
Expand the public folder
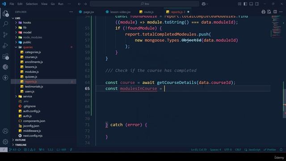[27, 42]
